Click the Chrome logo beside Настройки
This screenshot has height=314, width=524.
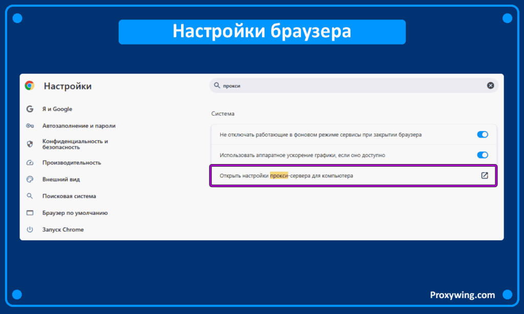[x=29, y=86]
